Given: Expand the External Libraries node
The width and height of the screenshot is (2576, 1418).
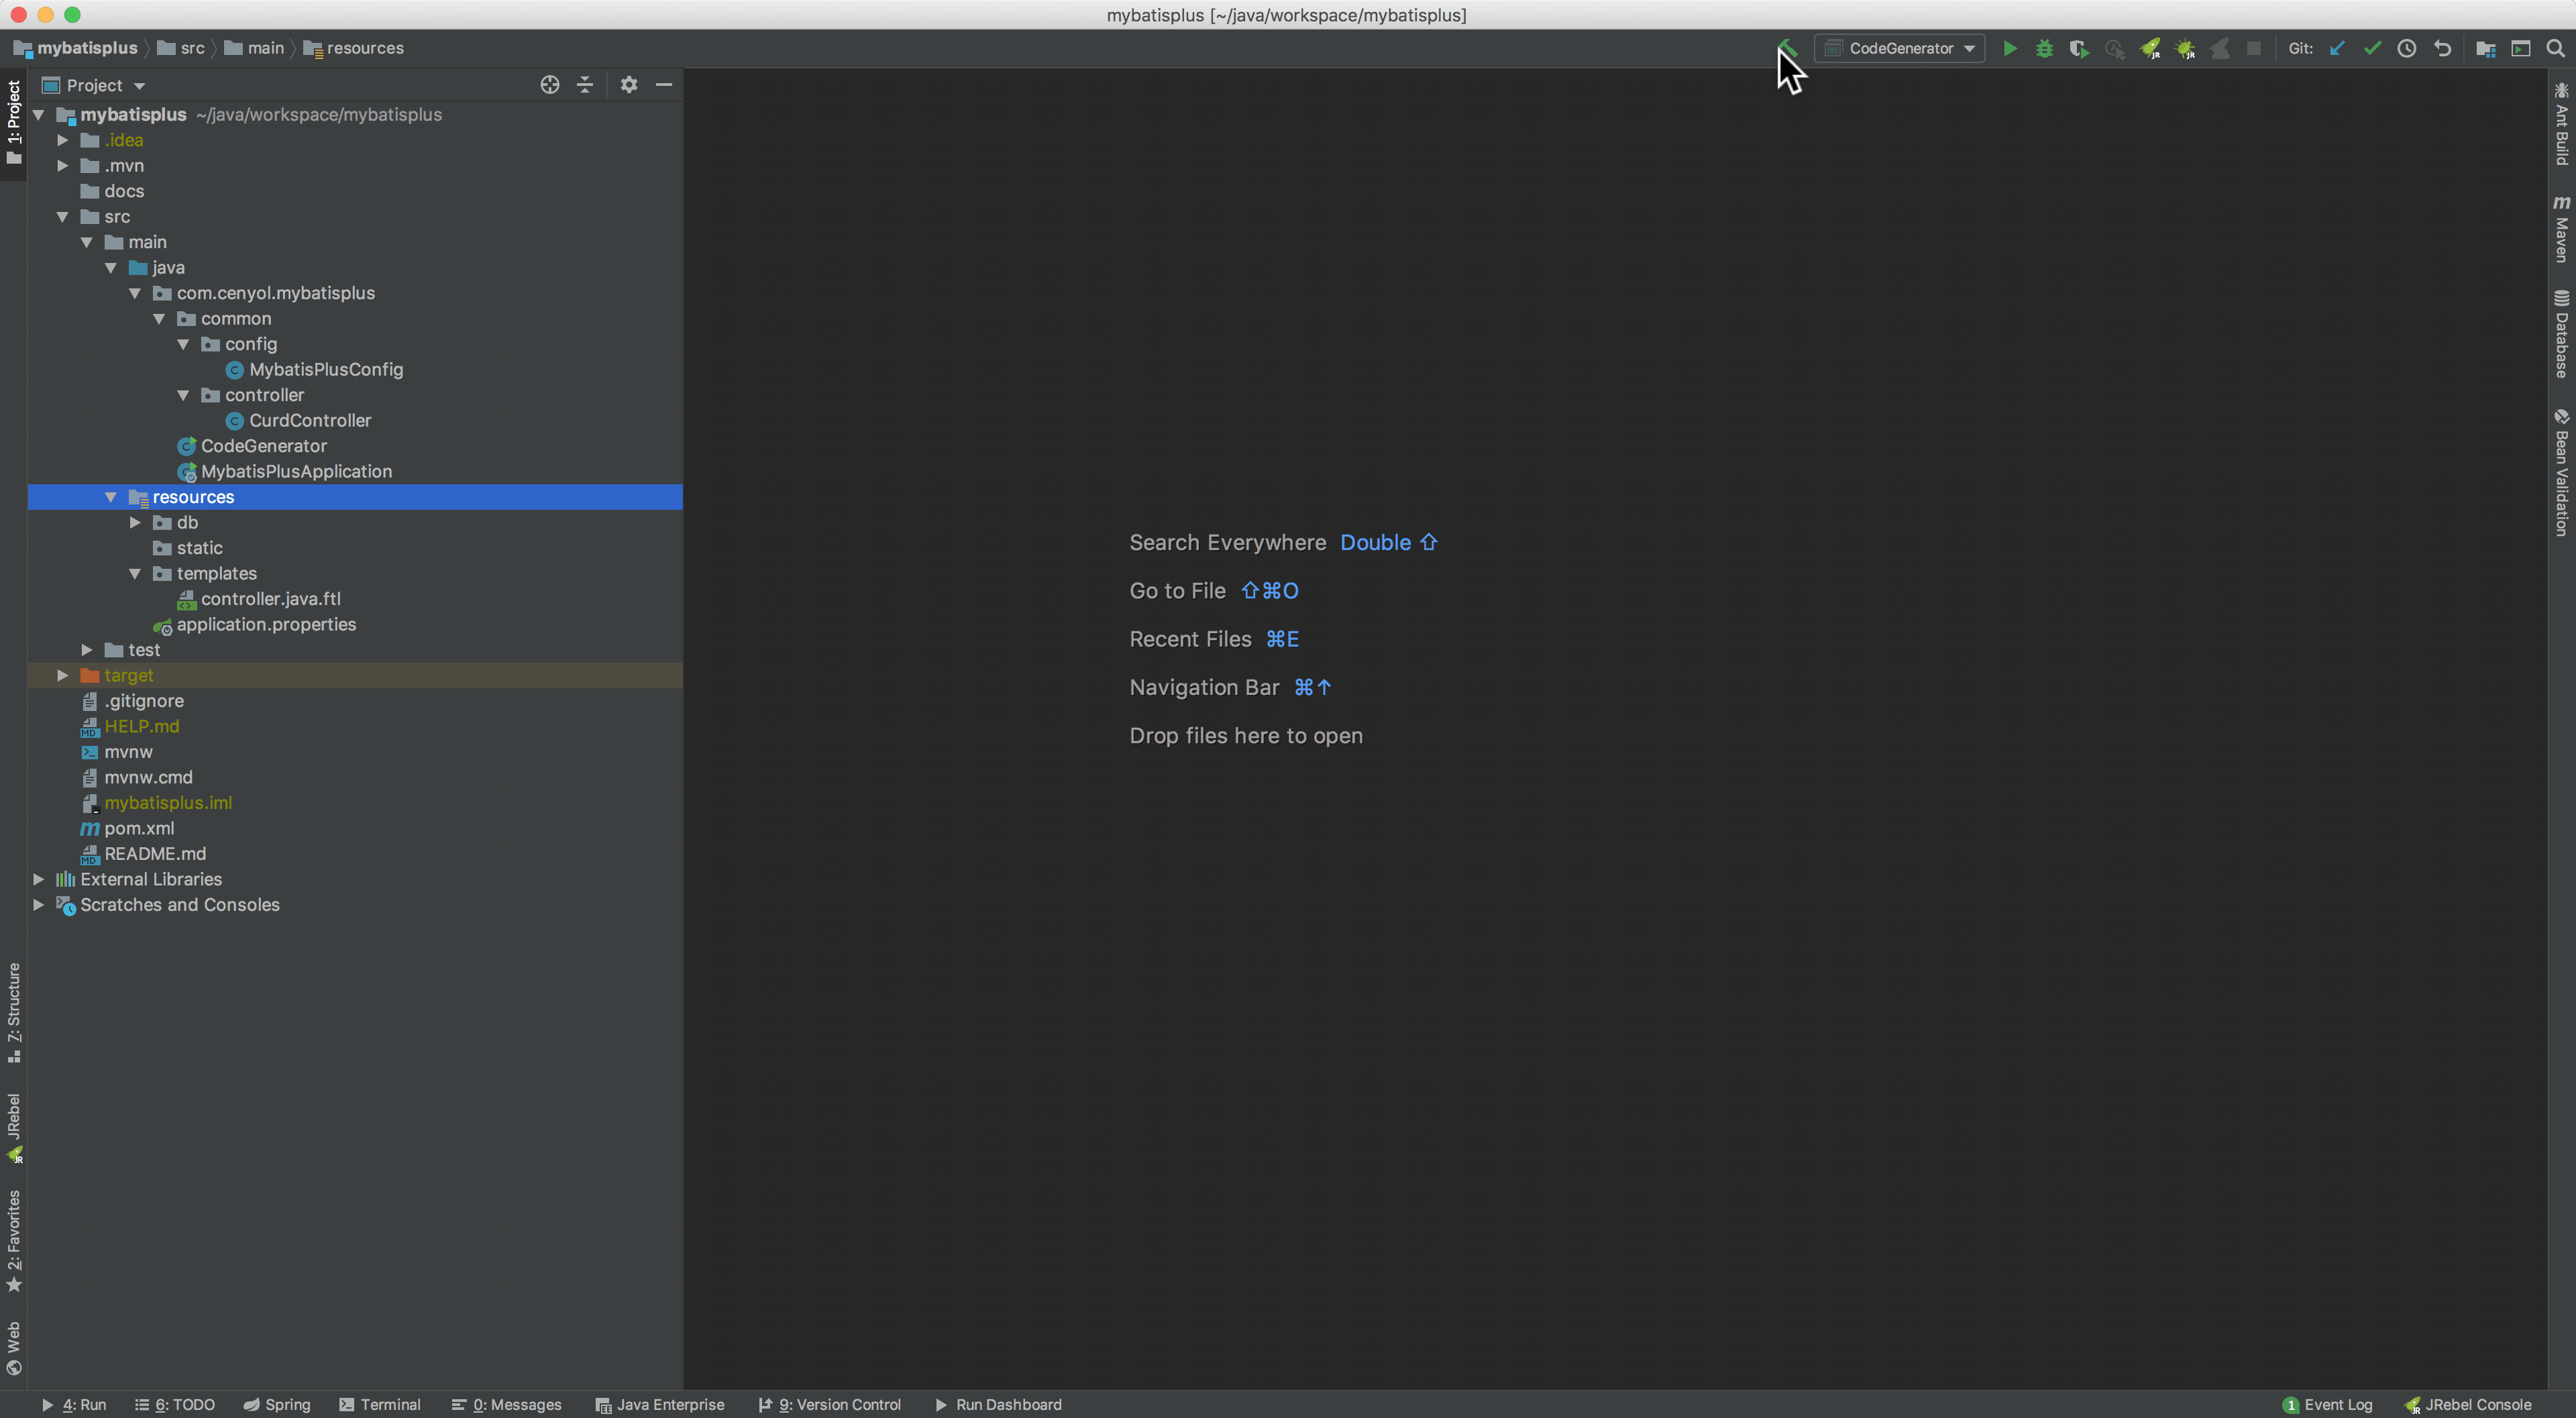Looking at the screenshot, I should [38, 879].
